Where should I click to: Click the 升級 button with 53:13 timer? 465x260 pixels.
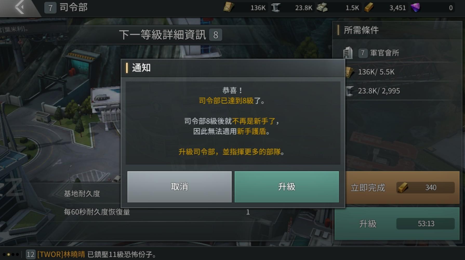(397, 223)
